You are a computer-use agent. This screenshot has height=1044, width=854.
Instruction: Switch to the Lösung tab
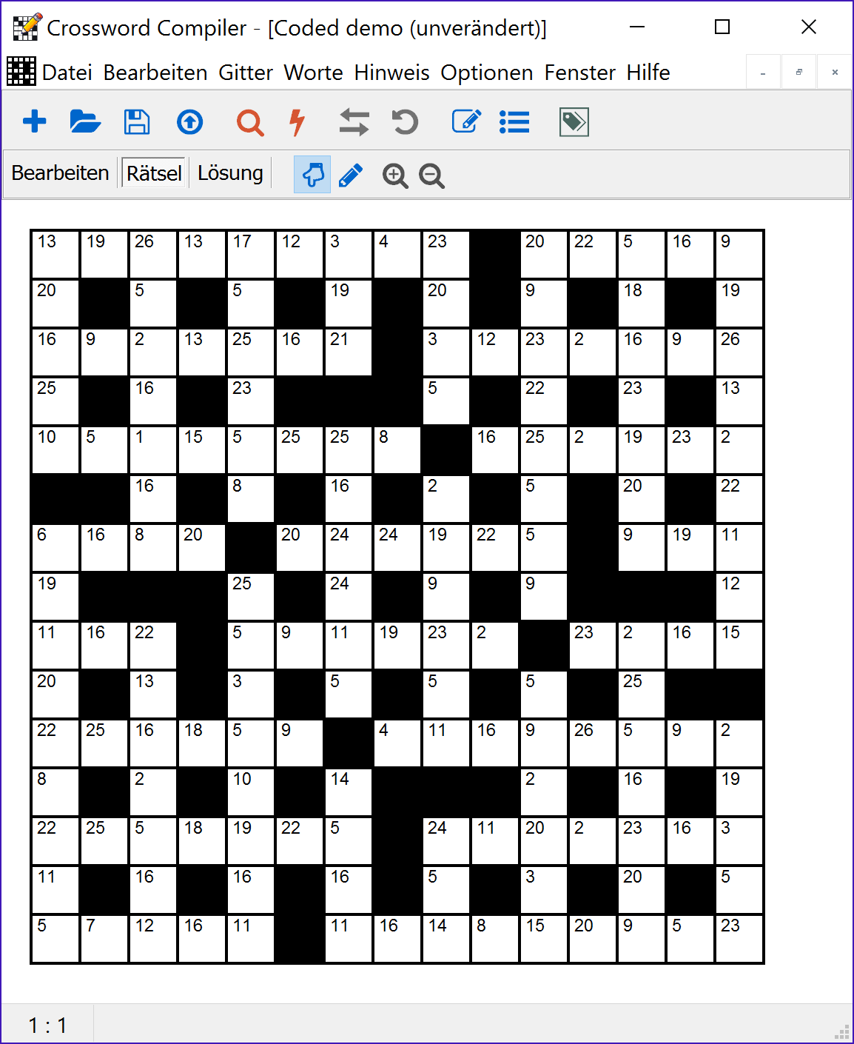point(230,173)
